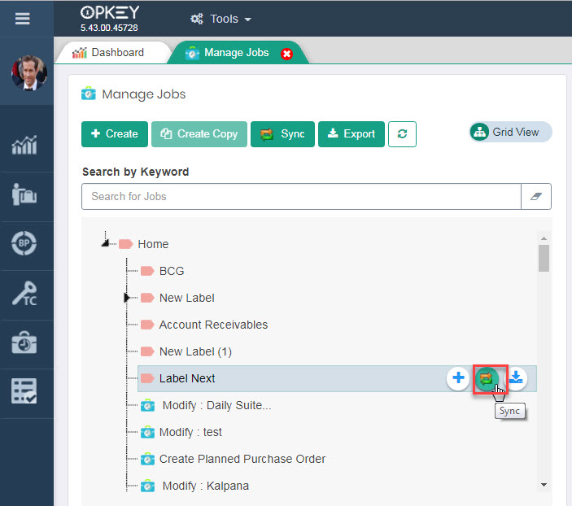Click the download icon on Label Next row
This screenshot has height=506, width=572.
pos(517,377)
